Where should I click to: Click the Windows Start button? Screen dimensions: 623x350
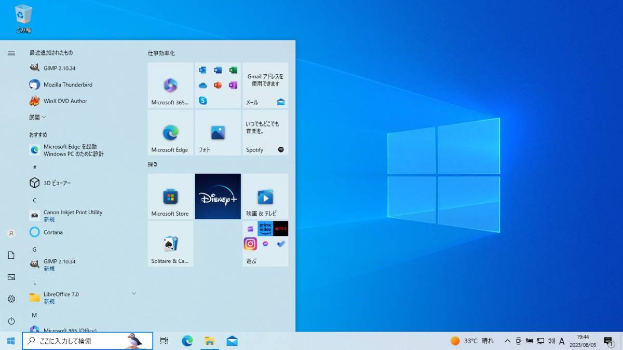[x=10, y=341]
